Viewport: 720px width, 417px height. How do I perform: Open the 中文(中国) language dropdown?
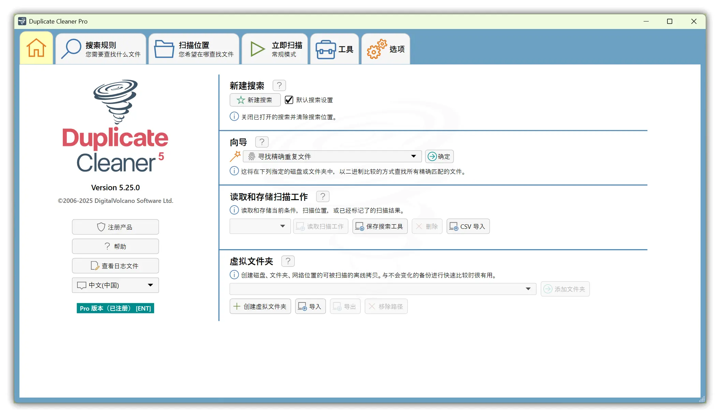click(x=115, y=285)
